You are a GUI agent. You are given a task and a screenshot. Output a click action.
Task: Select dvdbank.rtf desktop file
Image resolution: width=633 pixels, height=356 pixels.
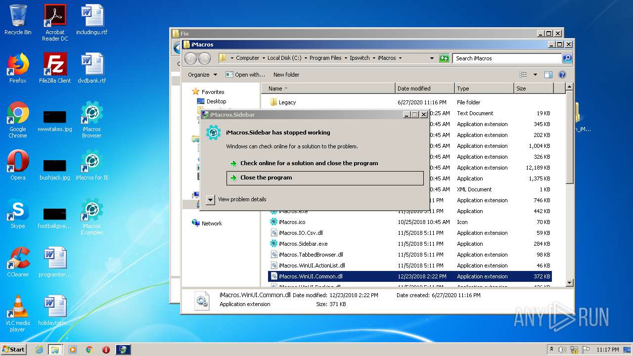92,68
